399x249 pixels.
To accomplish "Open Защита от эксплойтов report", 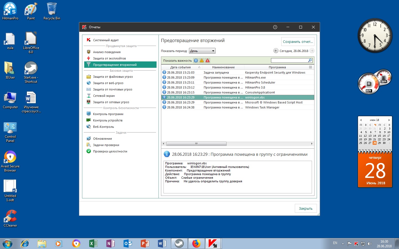I will [109, 58].
